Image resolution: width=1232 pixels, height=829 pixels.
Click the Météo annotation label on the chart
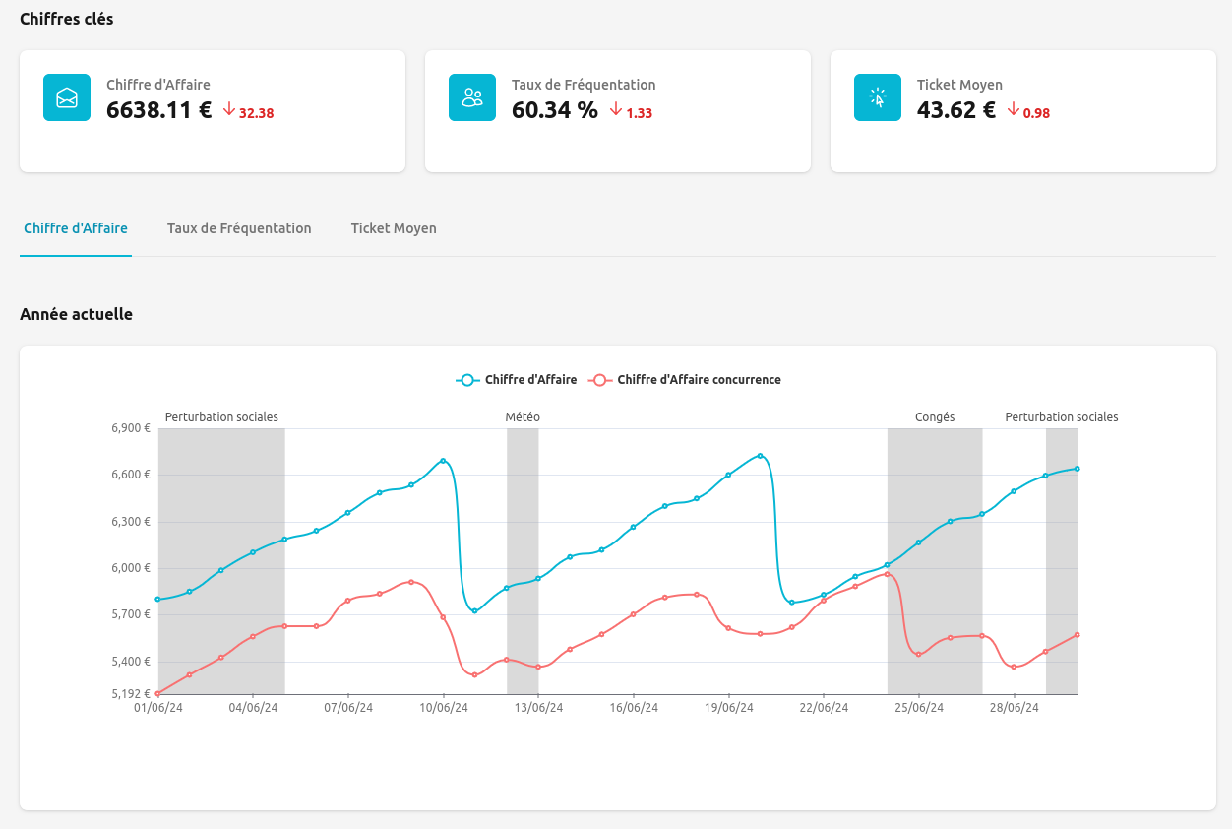coord(521,416)
